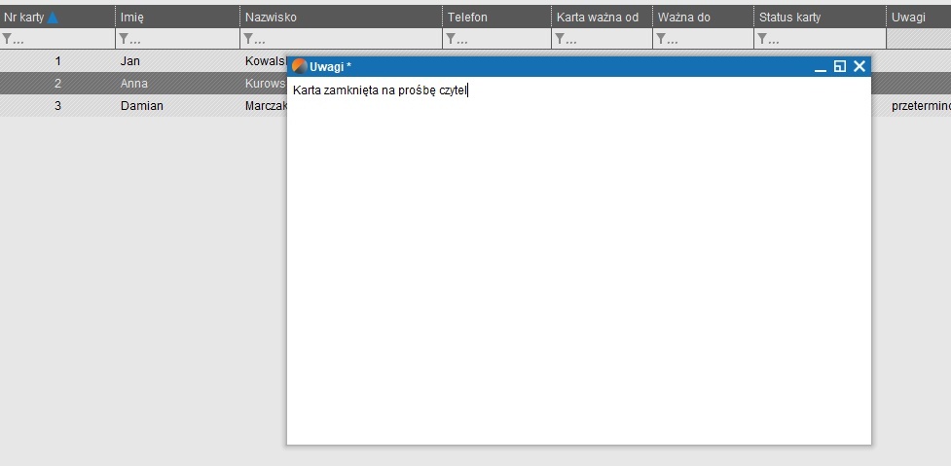
Task: Select the cell with name Anna
Action: (178, 84)
